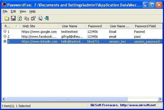Save selected items using floppy disk icon
The width and height of the screenshot is (164, 110).
(13, 18)
